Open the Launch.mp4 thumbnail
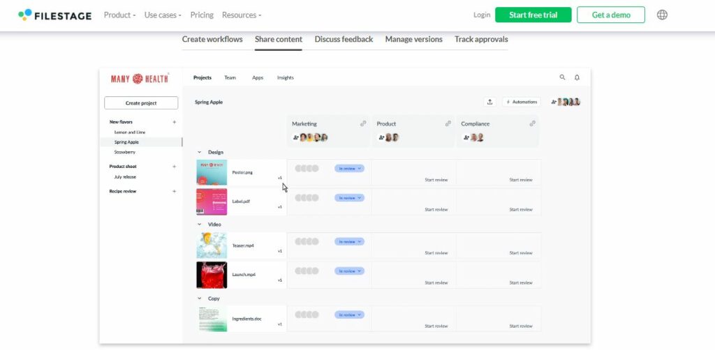The image size is (715, 350). point(212,275)
